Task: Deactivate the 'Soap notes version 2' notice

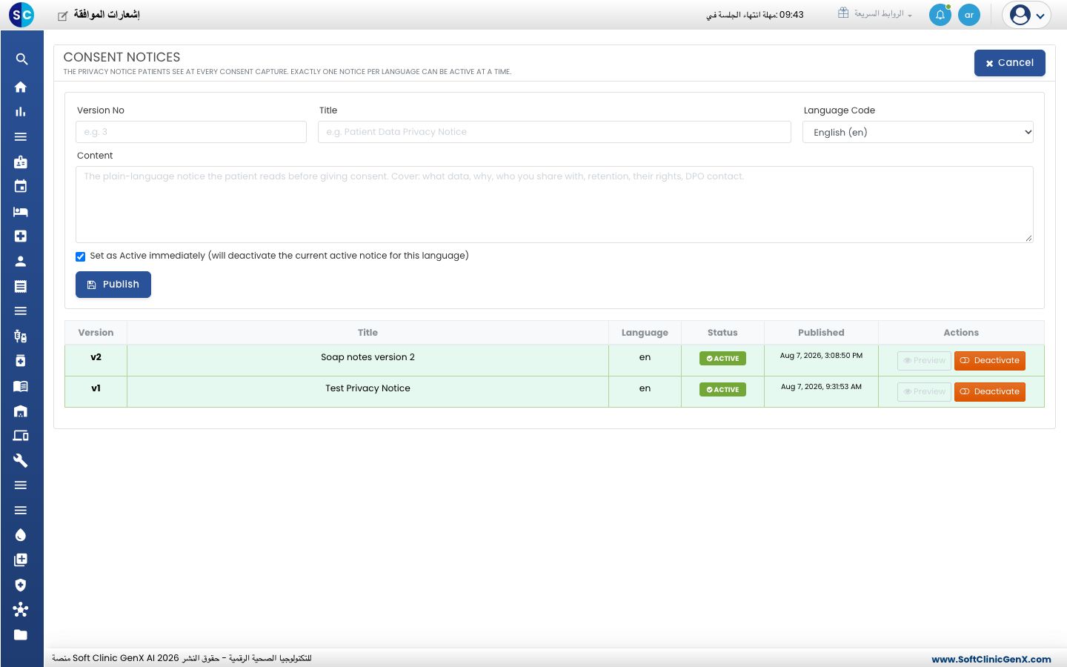Action: click(x=990, y=361)
